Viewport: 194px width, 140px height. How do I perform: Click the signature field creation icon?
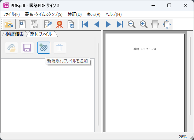[22, 24]
